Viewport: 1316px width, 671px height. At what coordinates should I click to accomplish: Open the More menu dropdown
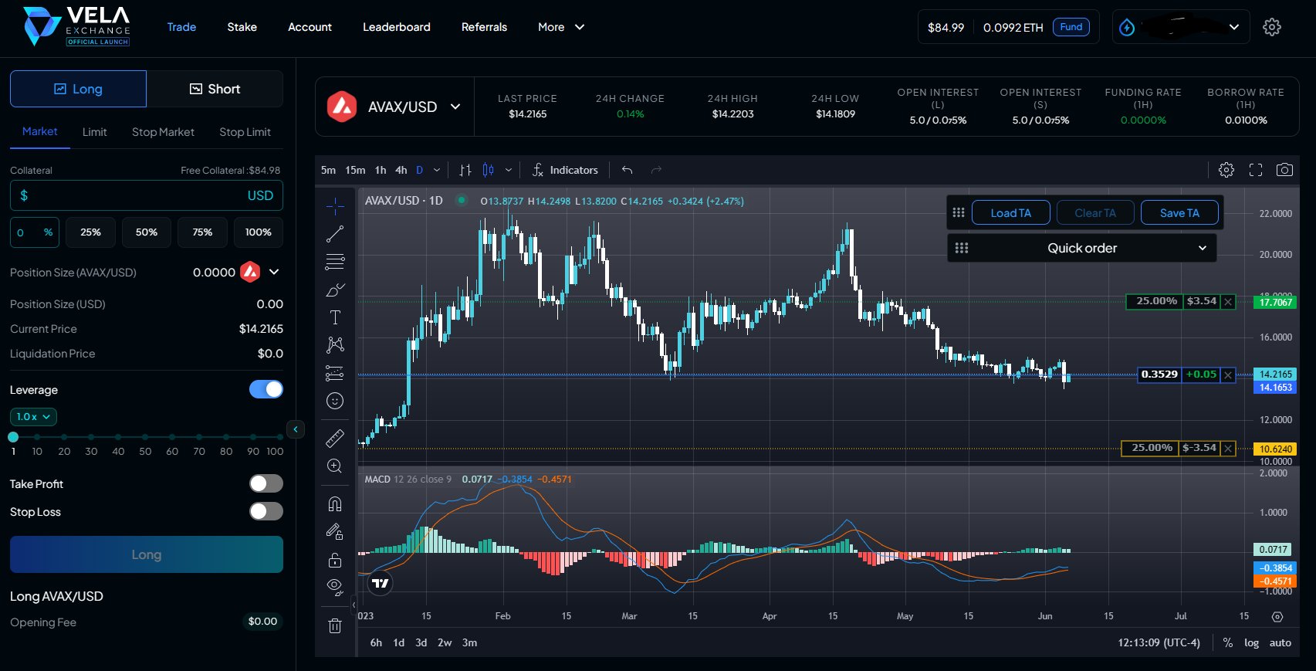pyautogui.click(x=561, y=27)
